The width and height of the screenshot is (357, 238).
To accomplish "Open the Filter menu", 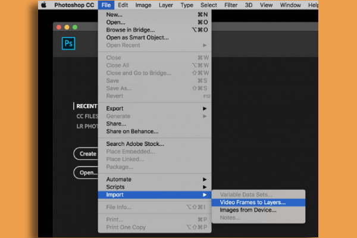I will (231, 5).
